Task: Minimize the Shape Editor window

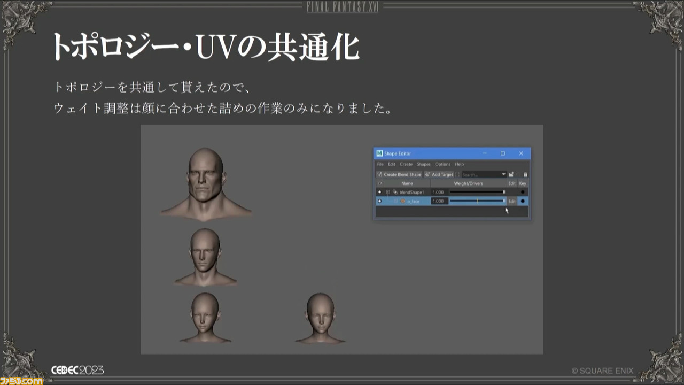Action: click(x=485, y=153)
